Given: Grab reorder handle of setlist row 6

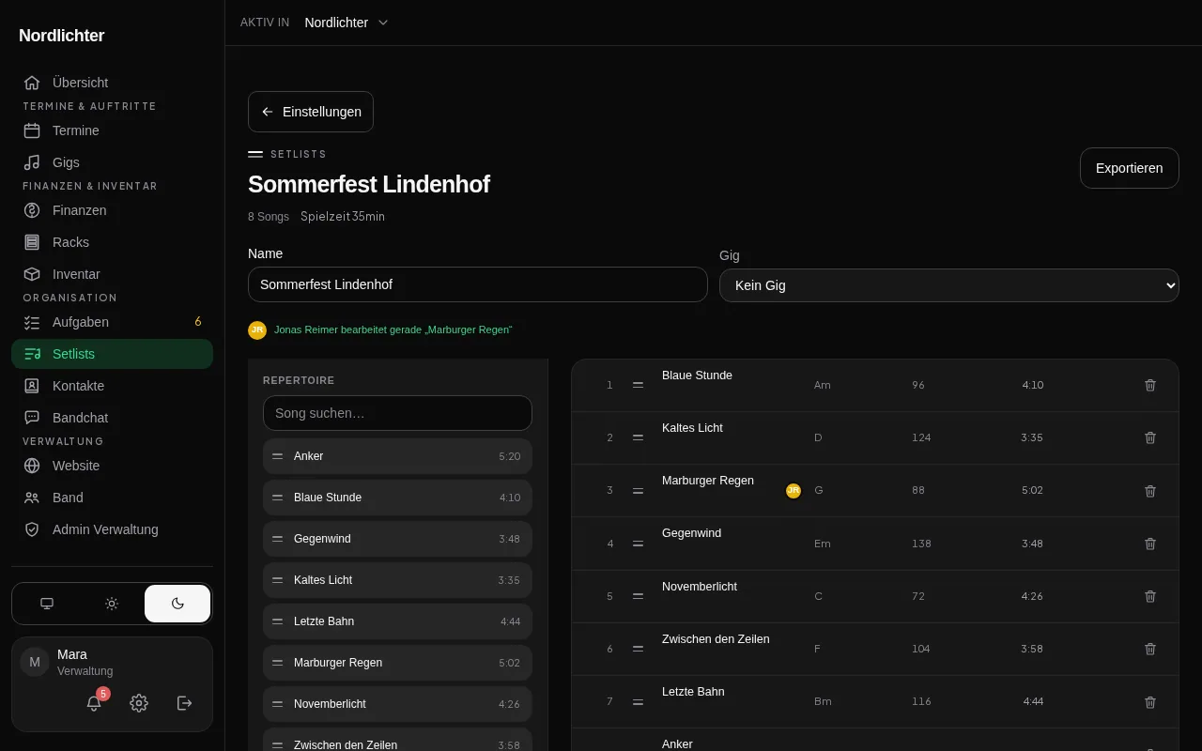Looking at the screenshot, I should pyautogui.click(x=639, y=649).
